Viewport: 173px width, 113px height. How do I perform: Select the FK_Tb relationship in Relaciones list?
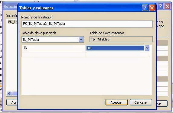tap(13, 22)
